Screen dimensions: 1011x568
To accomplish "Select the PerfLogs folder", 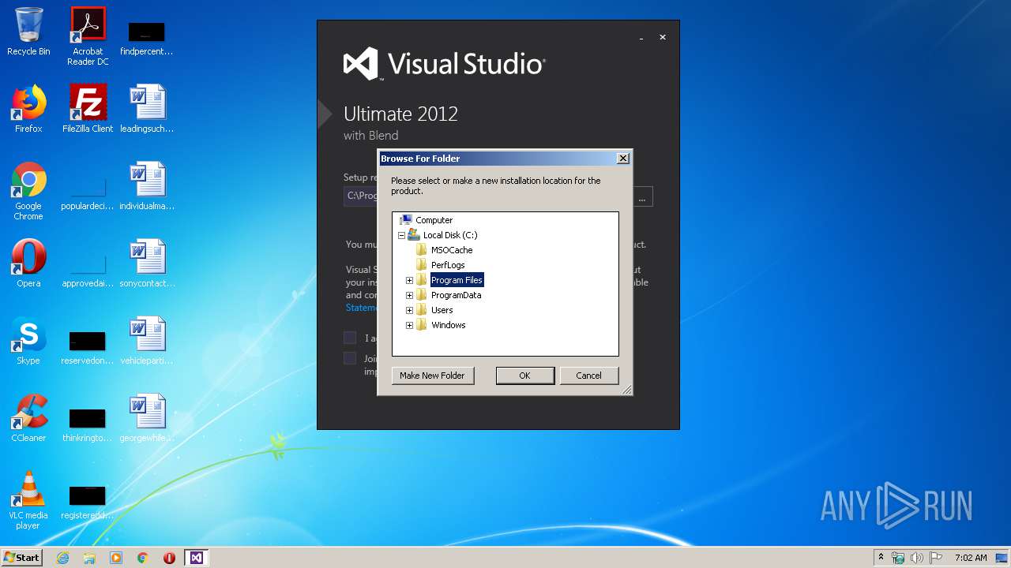I will pyautogui.click(x=448, y=265).
